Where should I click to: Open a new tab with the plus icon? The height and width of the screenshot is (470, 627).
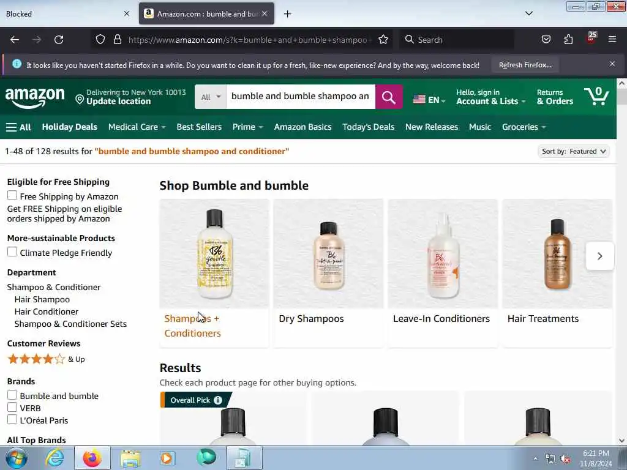tap(288, 14)
